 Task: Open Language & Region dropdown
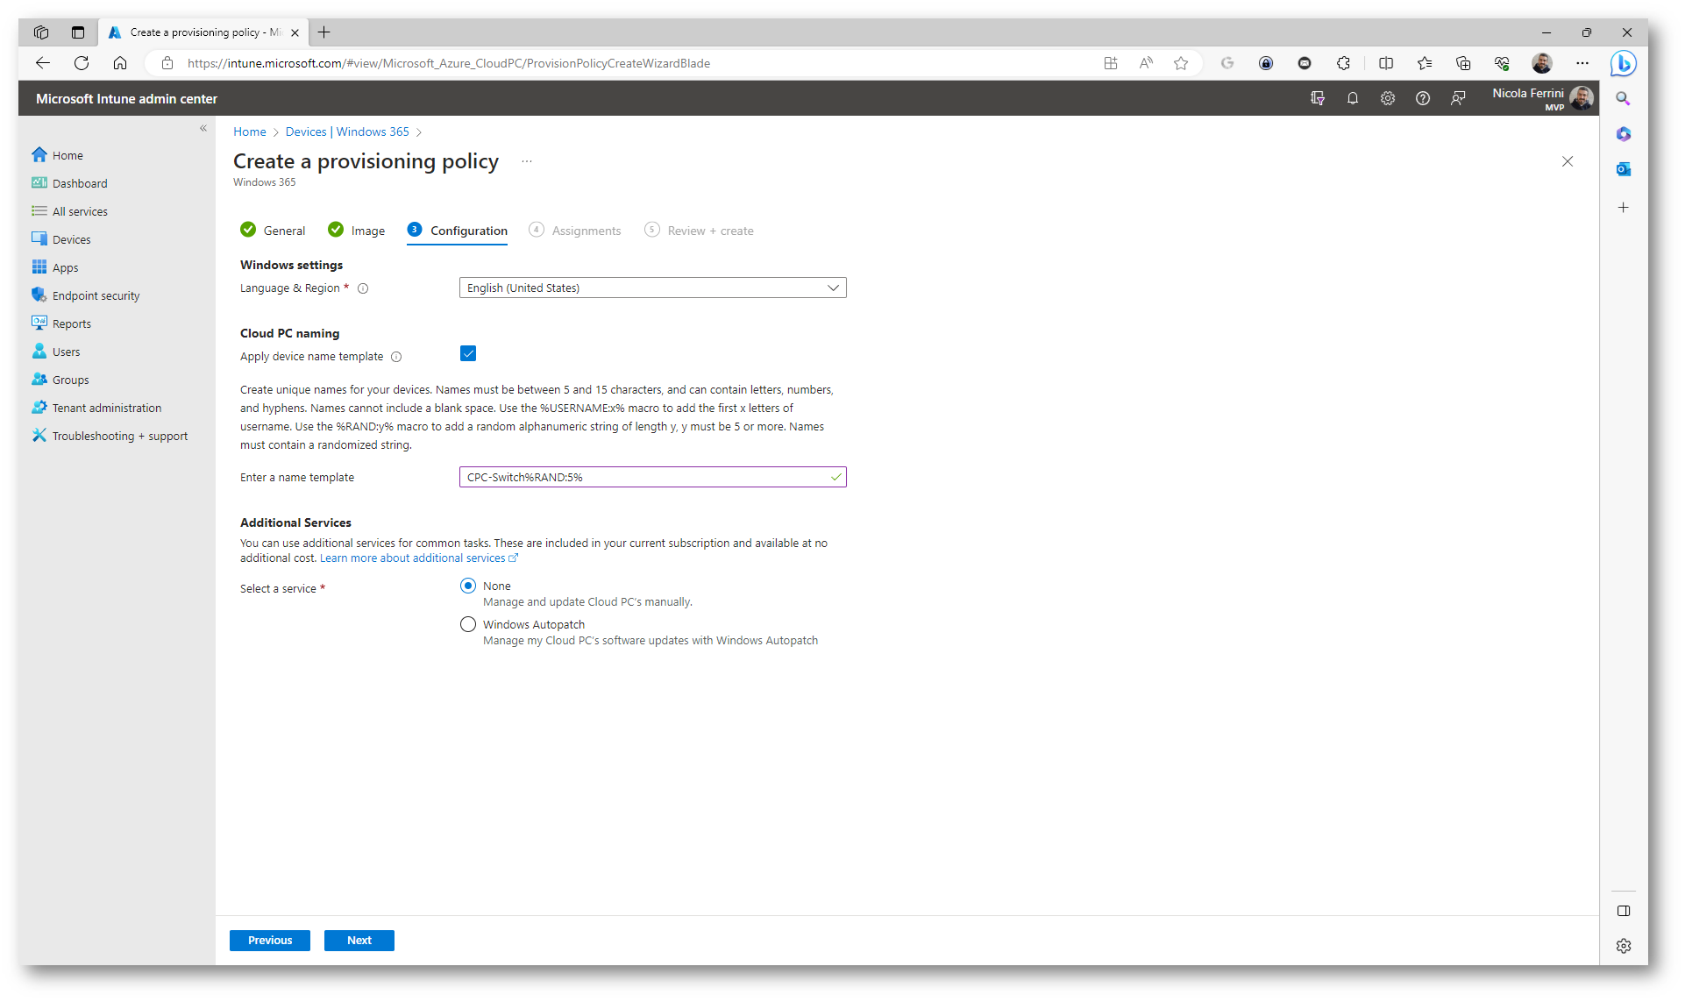coord(653,288)
